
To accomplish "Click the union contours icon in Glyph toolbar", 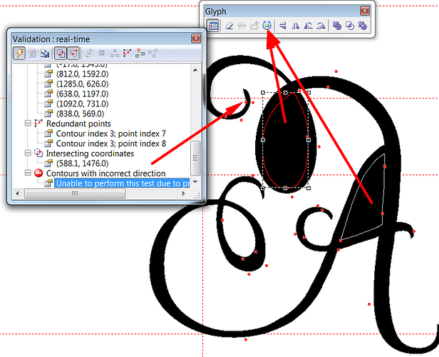I will pos(337,25).
